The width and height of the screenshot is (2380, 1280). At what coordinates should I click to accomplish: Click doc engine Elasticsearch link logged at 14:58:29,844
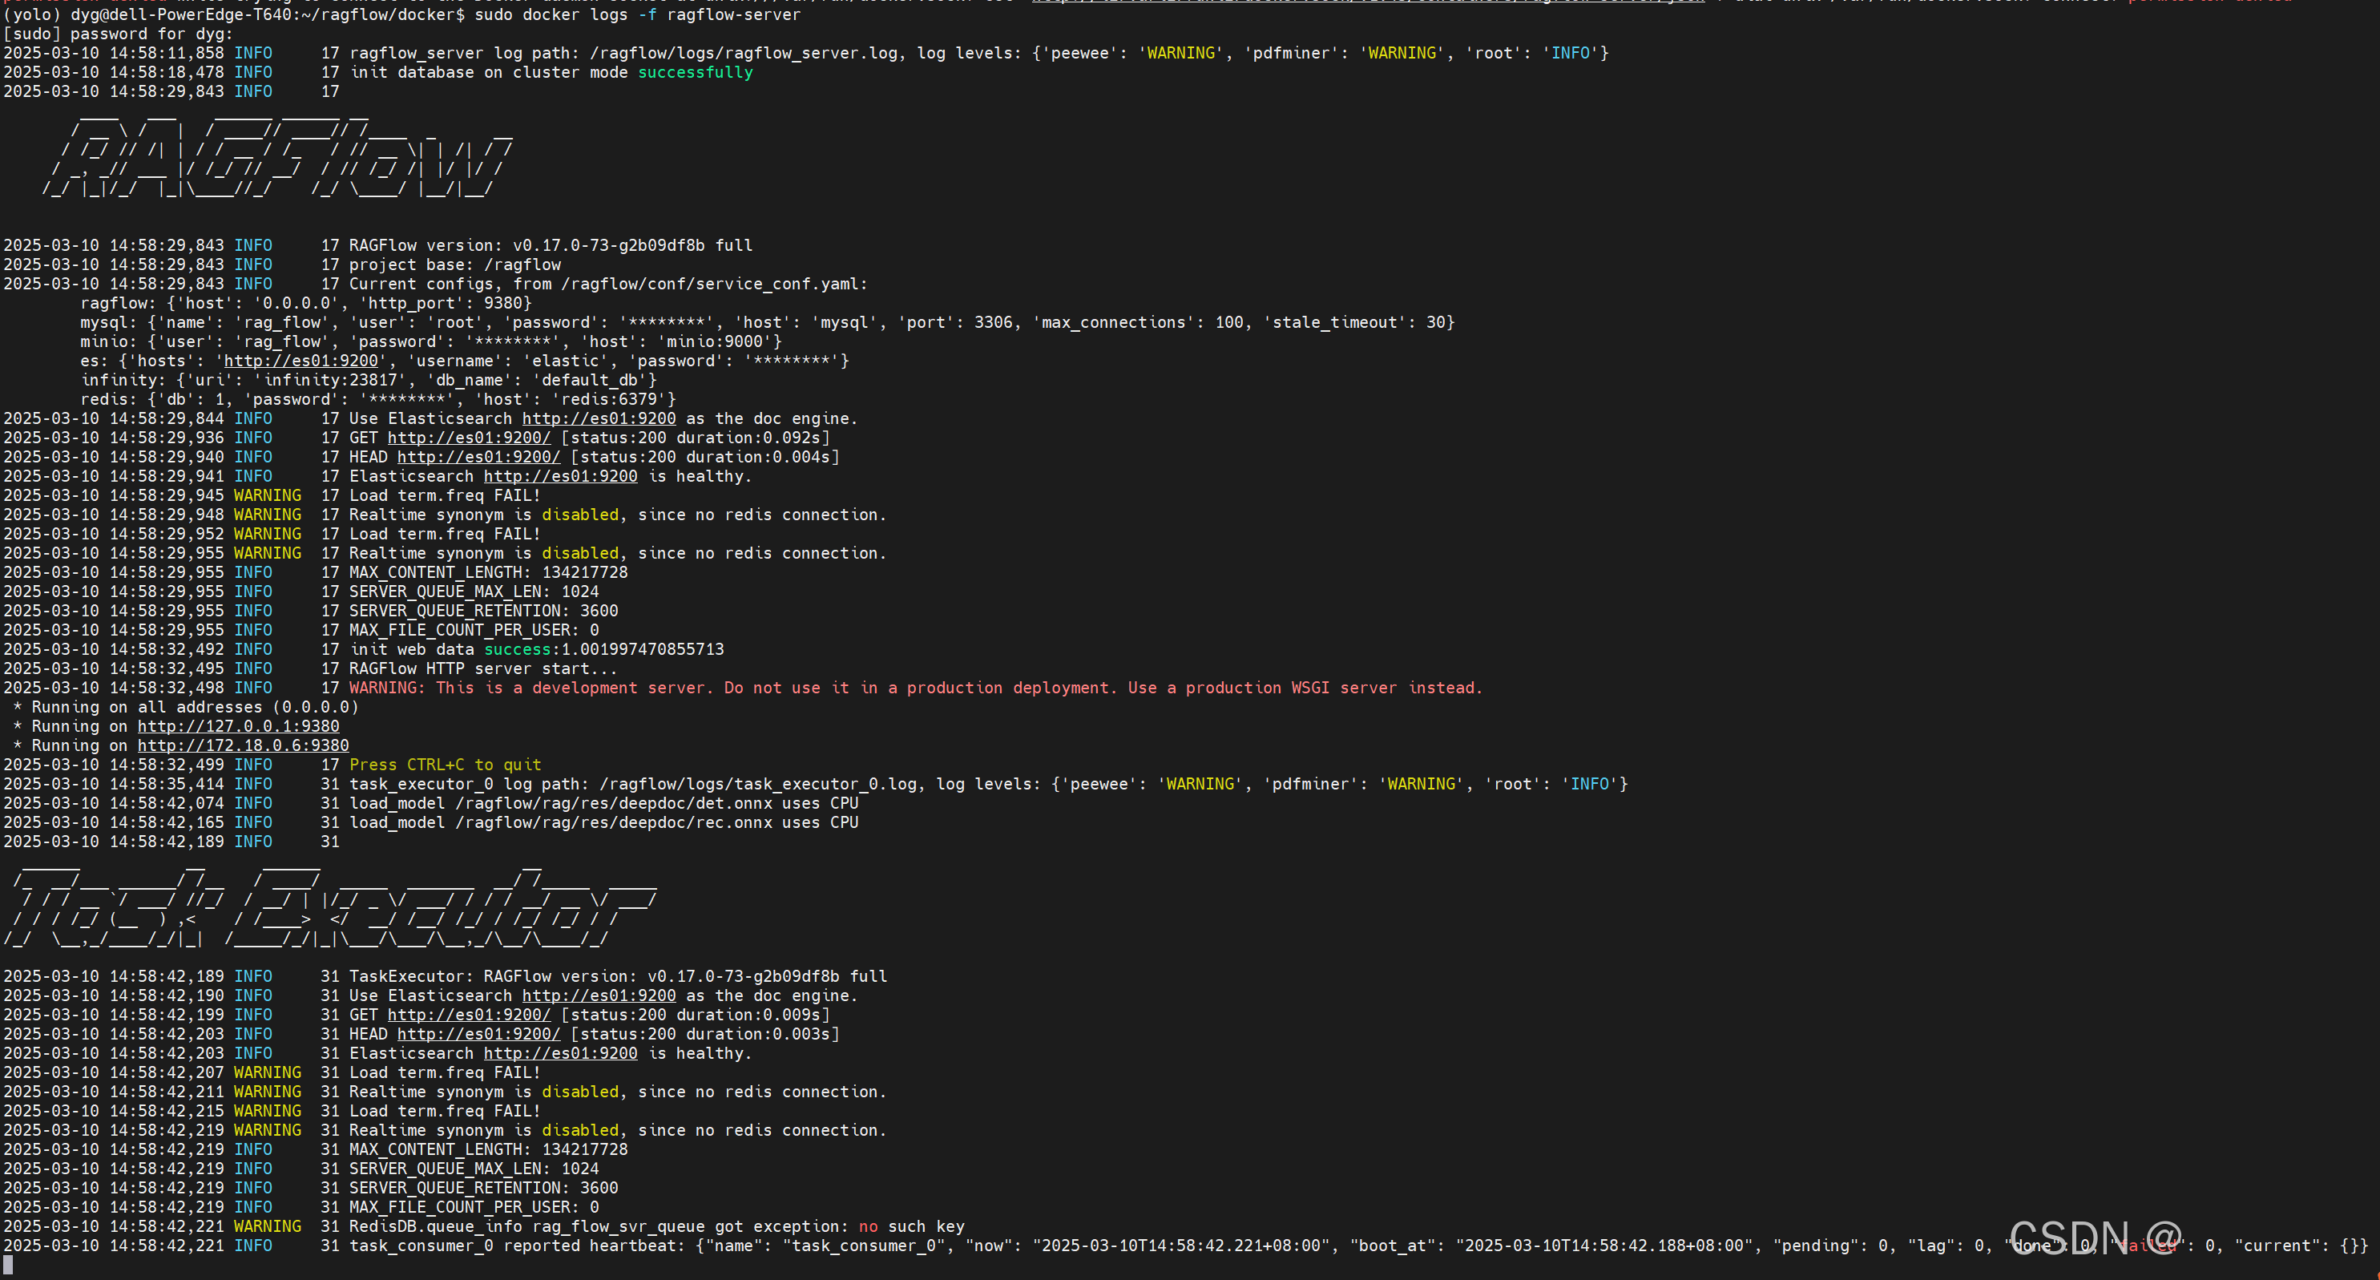click(599, 418)
